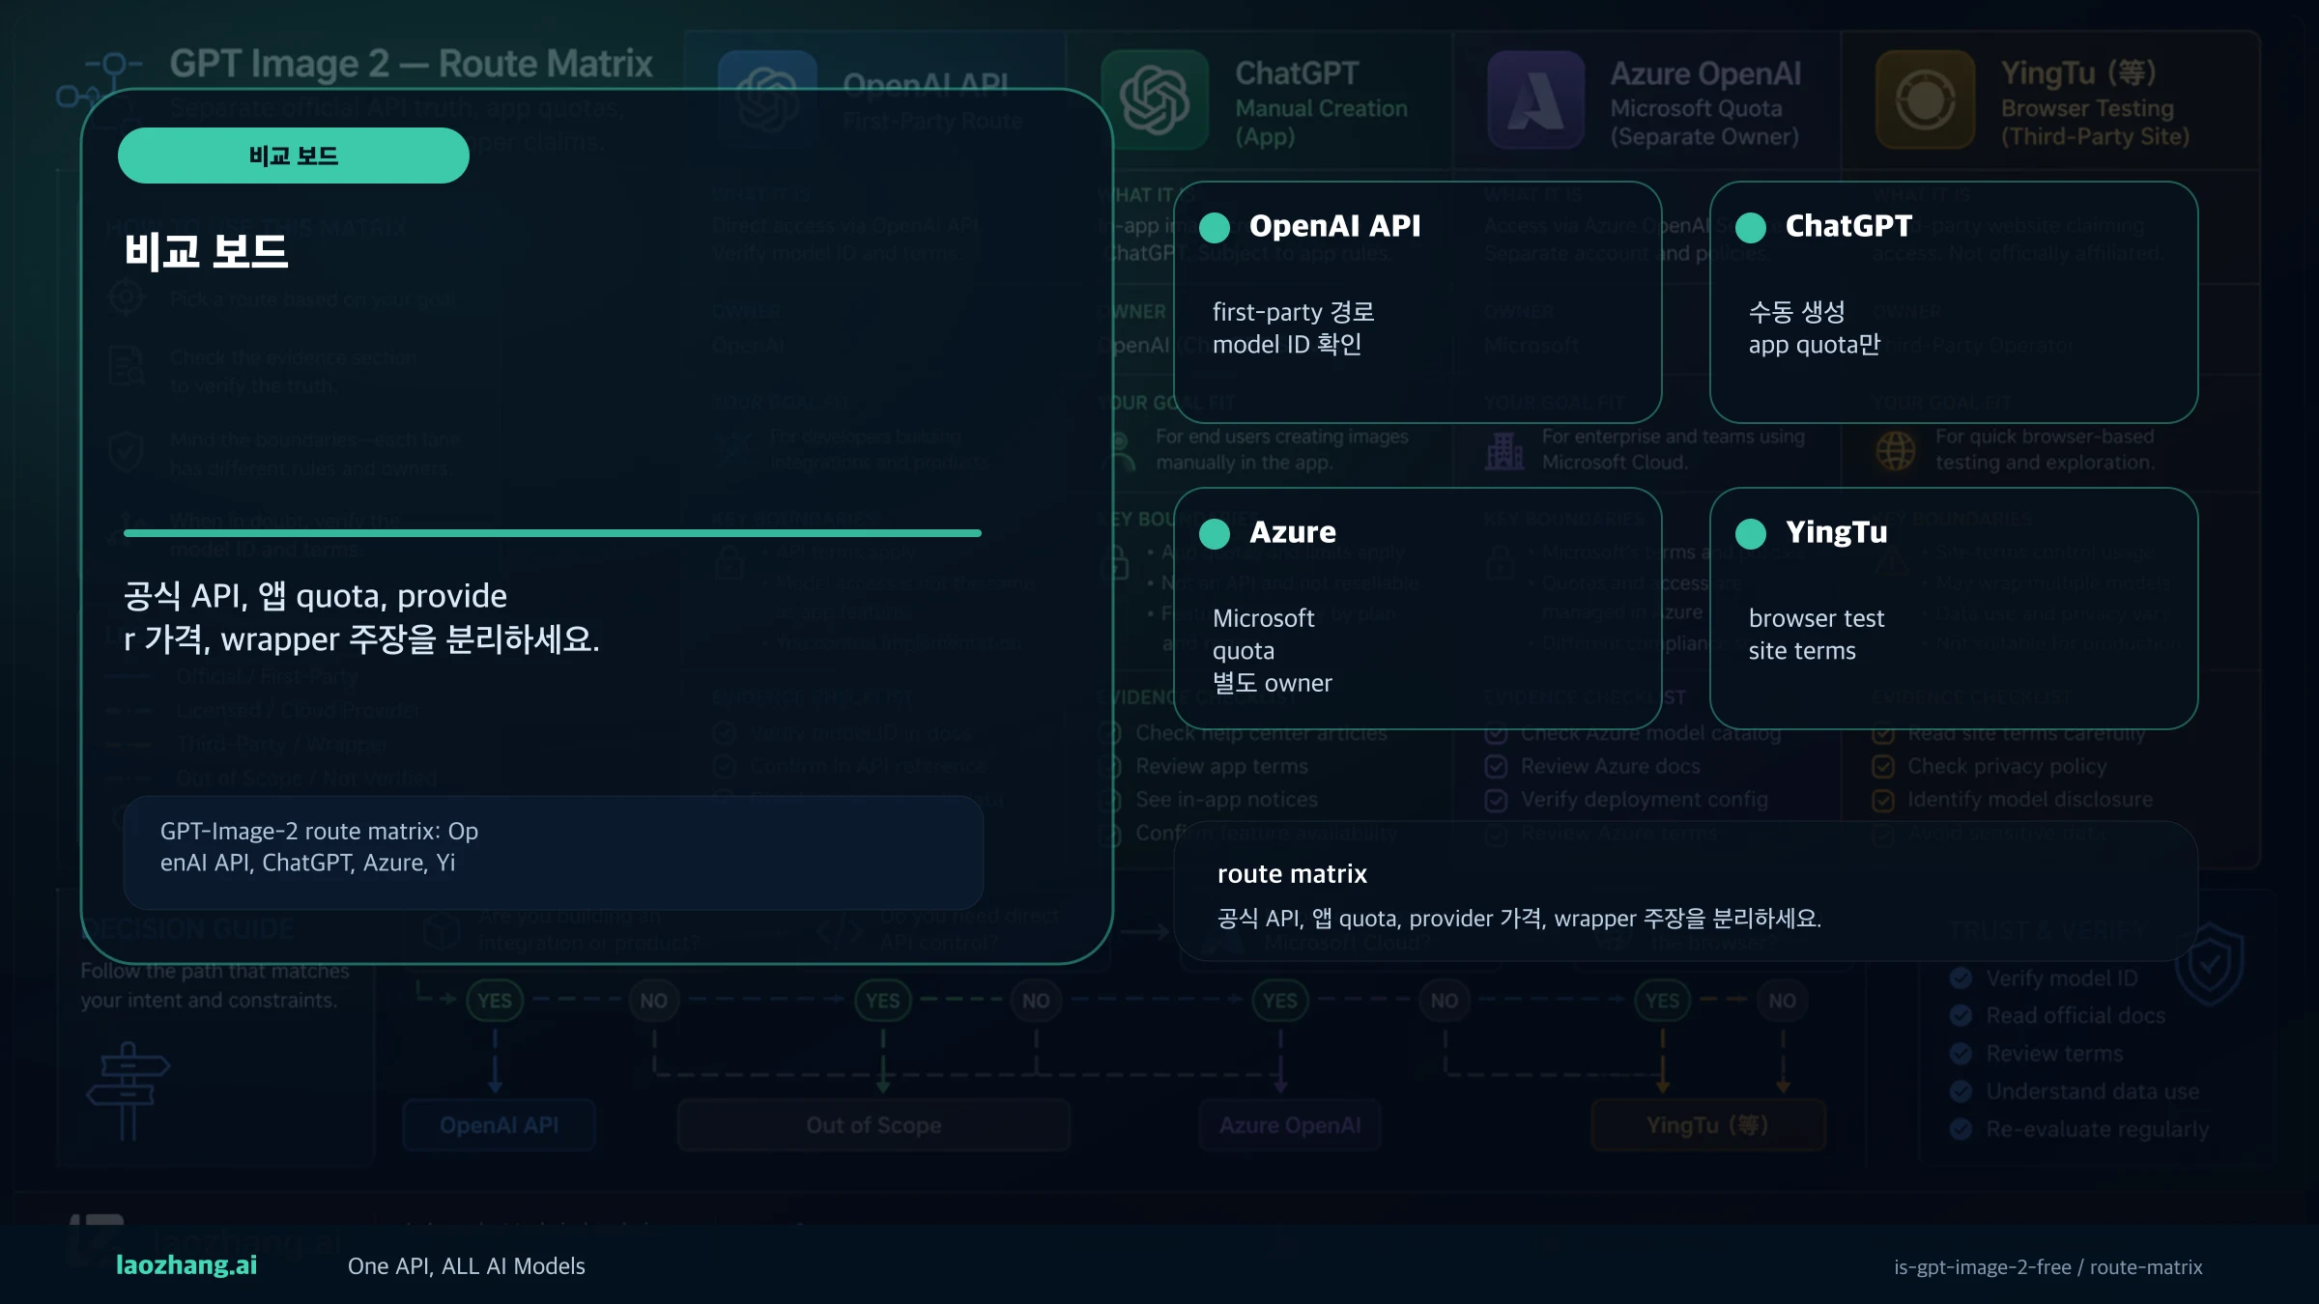
Task: Toggle the Verify deployment config checkbox
Action: 1496,801
